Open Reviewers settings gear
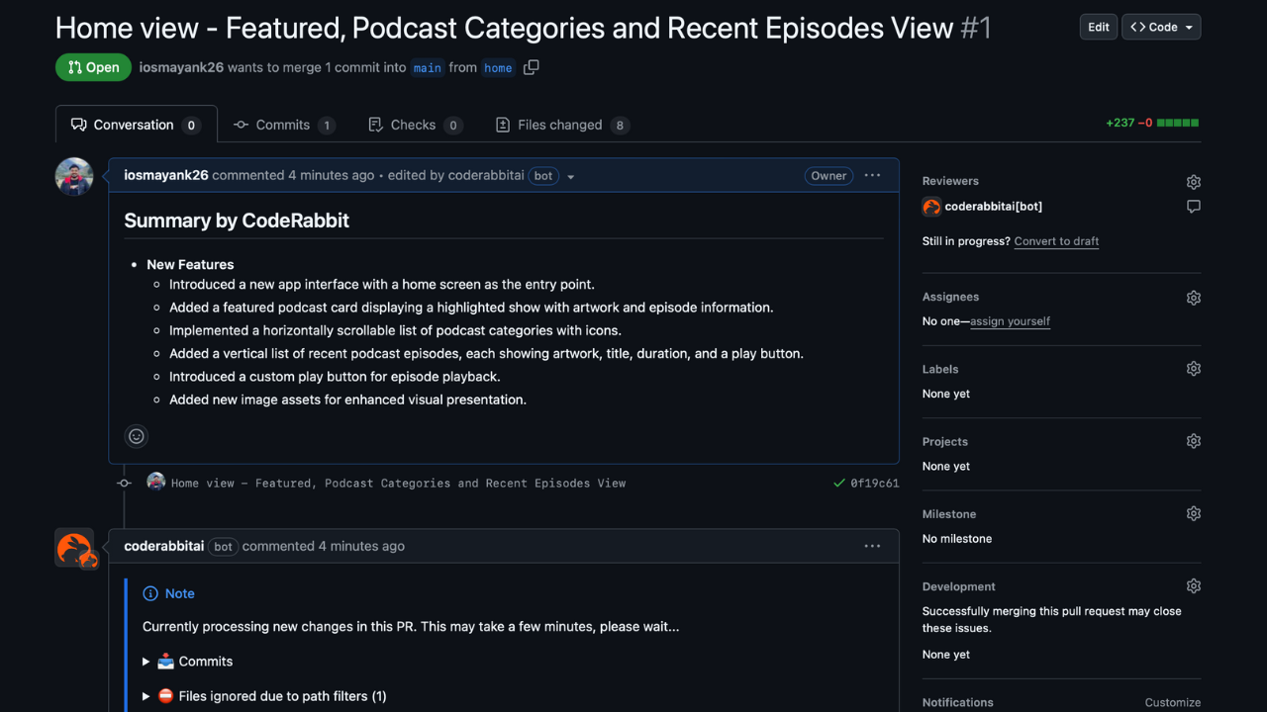Screen dimensions: 1267x712 (x=1194, y=182)
